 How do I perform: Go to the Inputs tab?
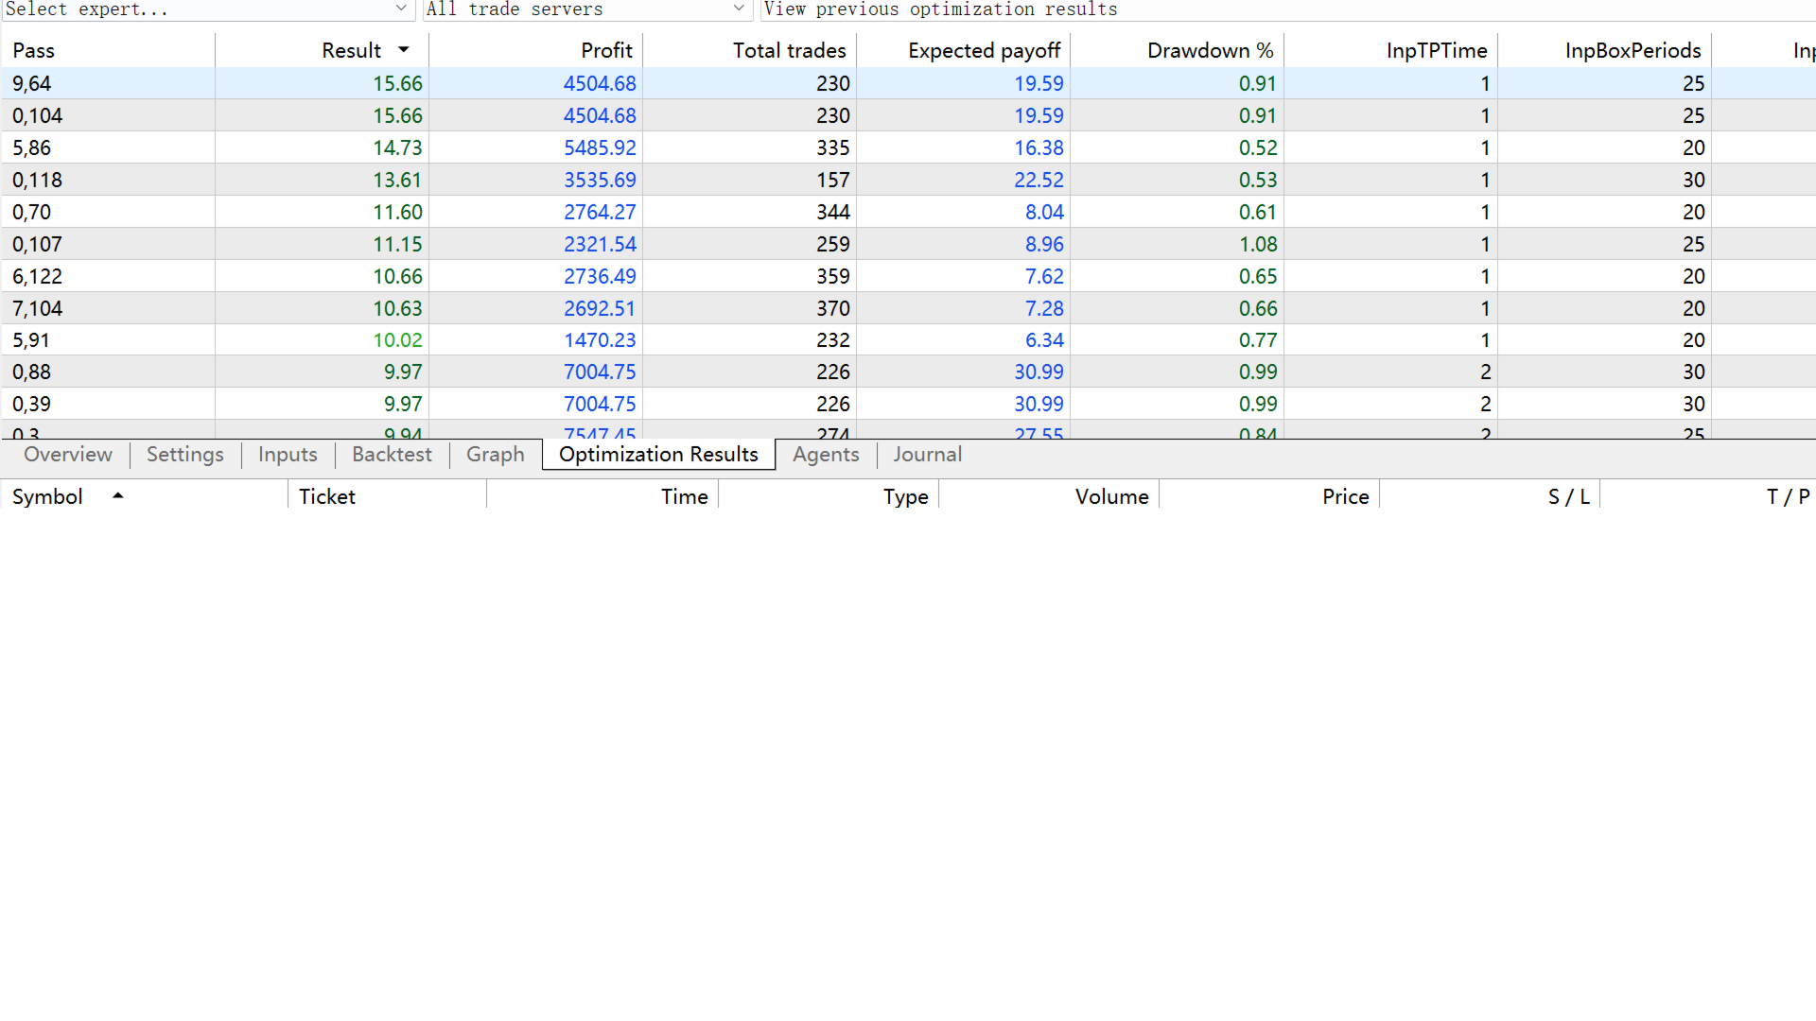coord(288,455)
